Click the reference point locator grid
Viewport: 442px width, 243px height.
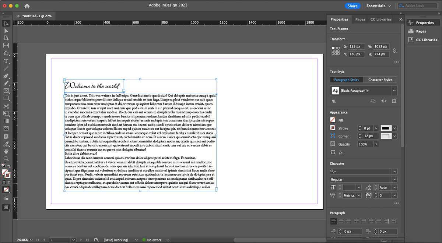[x=336, y=51]
